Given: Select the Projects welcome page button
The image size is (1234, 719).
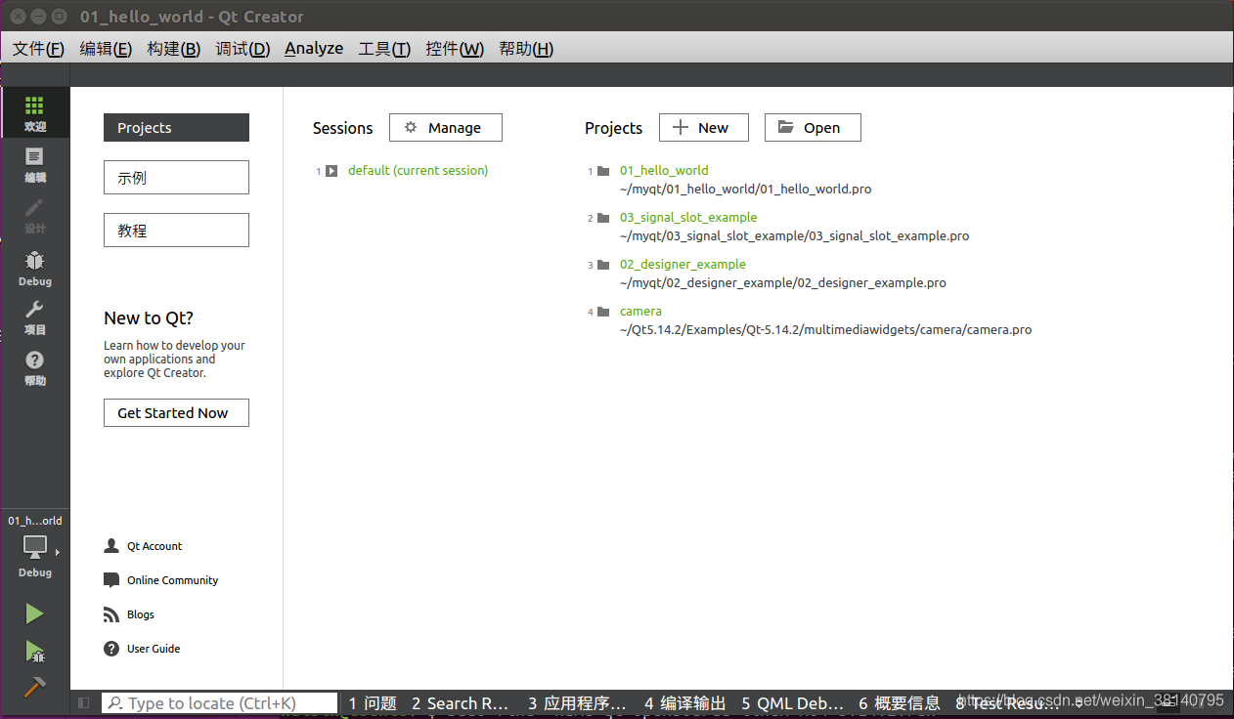Looking at the screenshot, I should click(176, 128).
